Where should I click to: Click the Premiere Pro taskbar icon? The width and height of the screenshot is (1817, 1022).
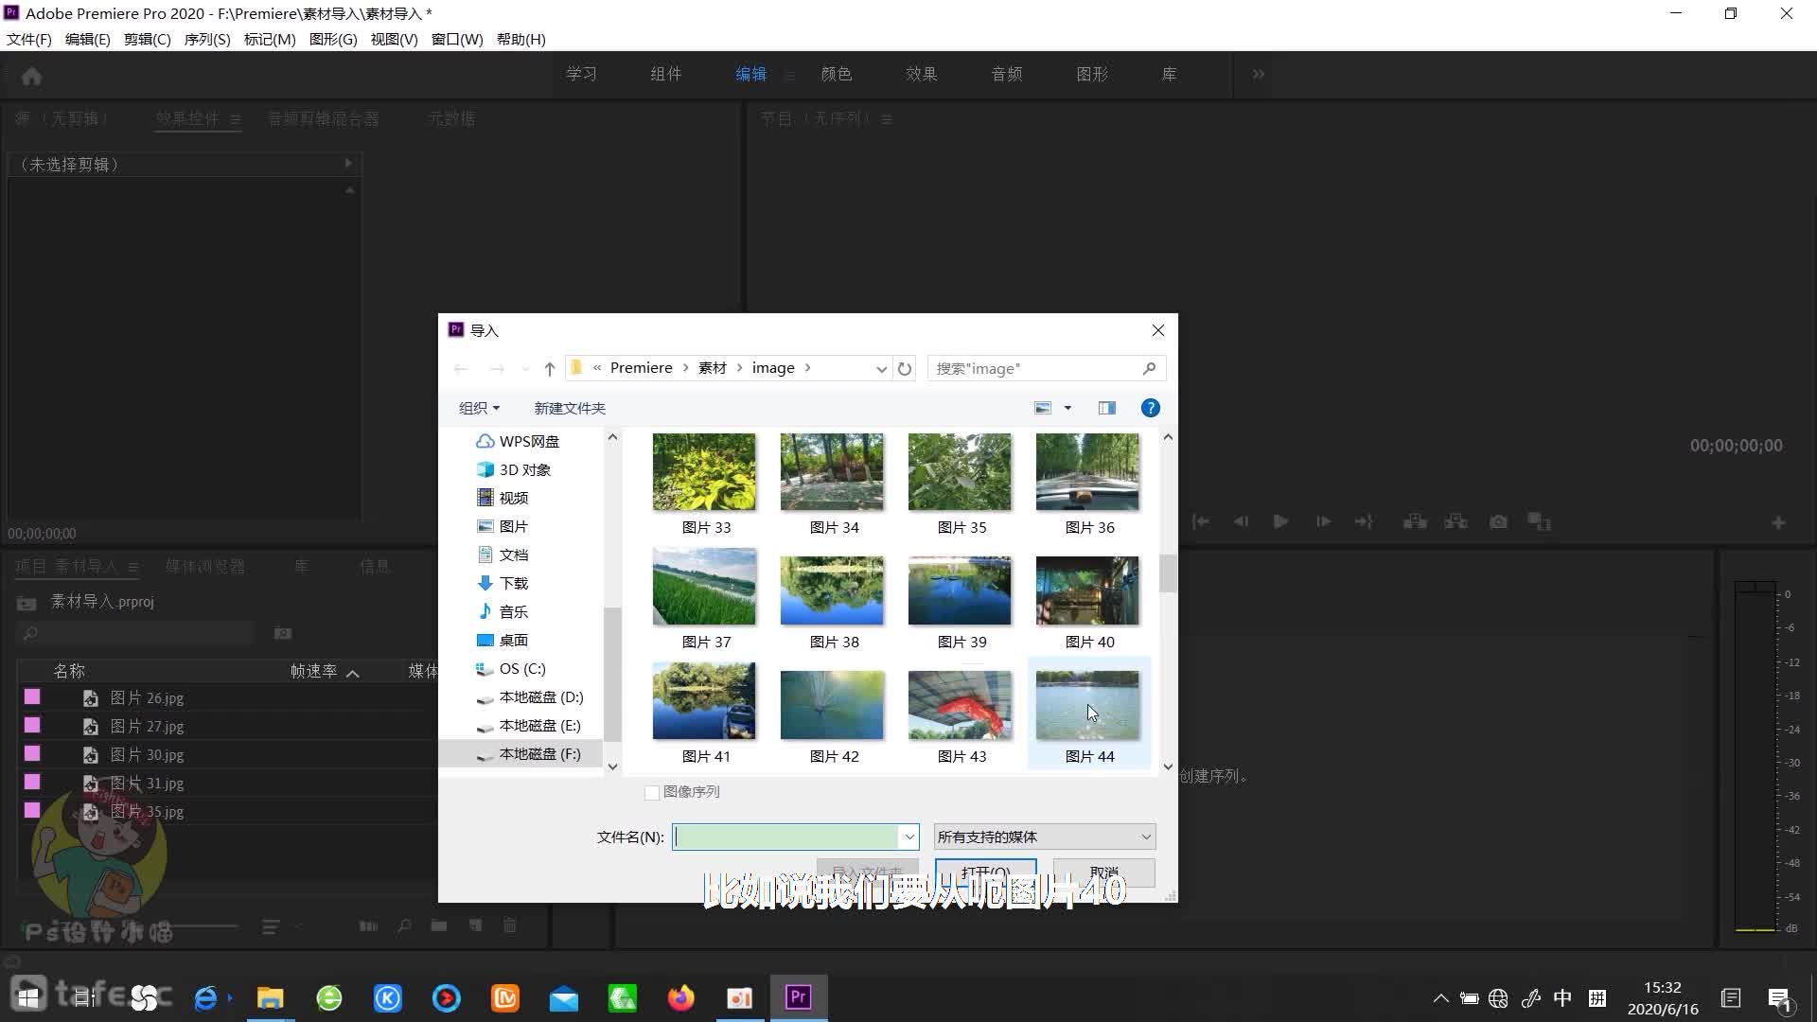coord(798,997)
